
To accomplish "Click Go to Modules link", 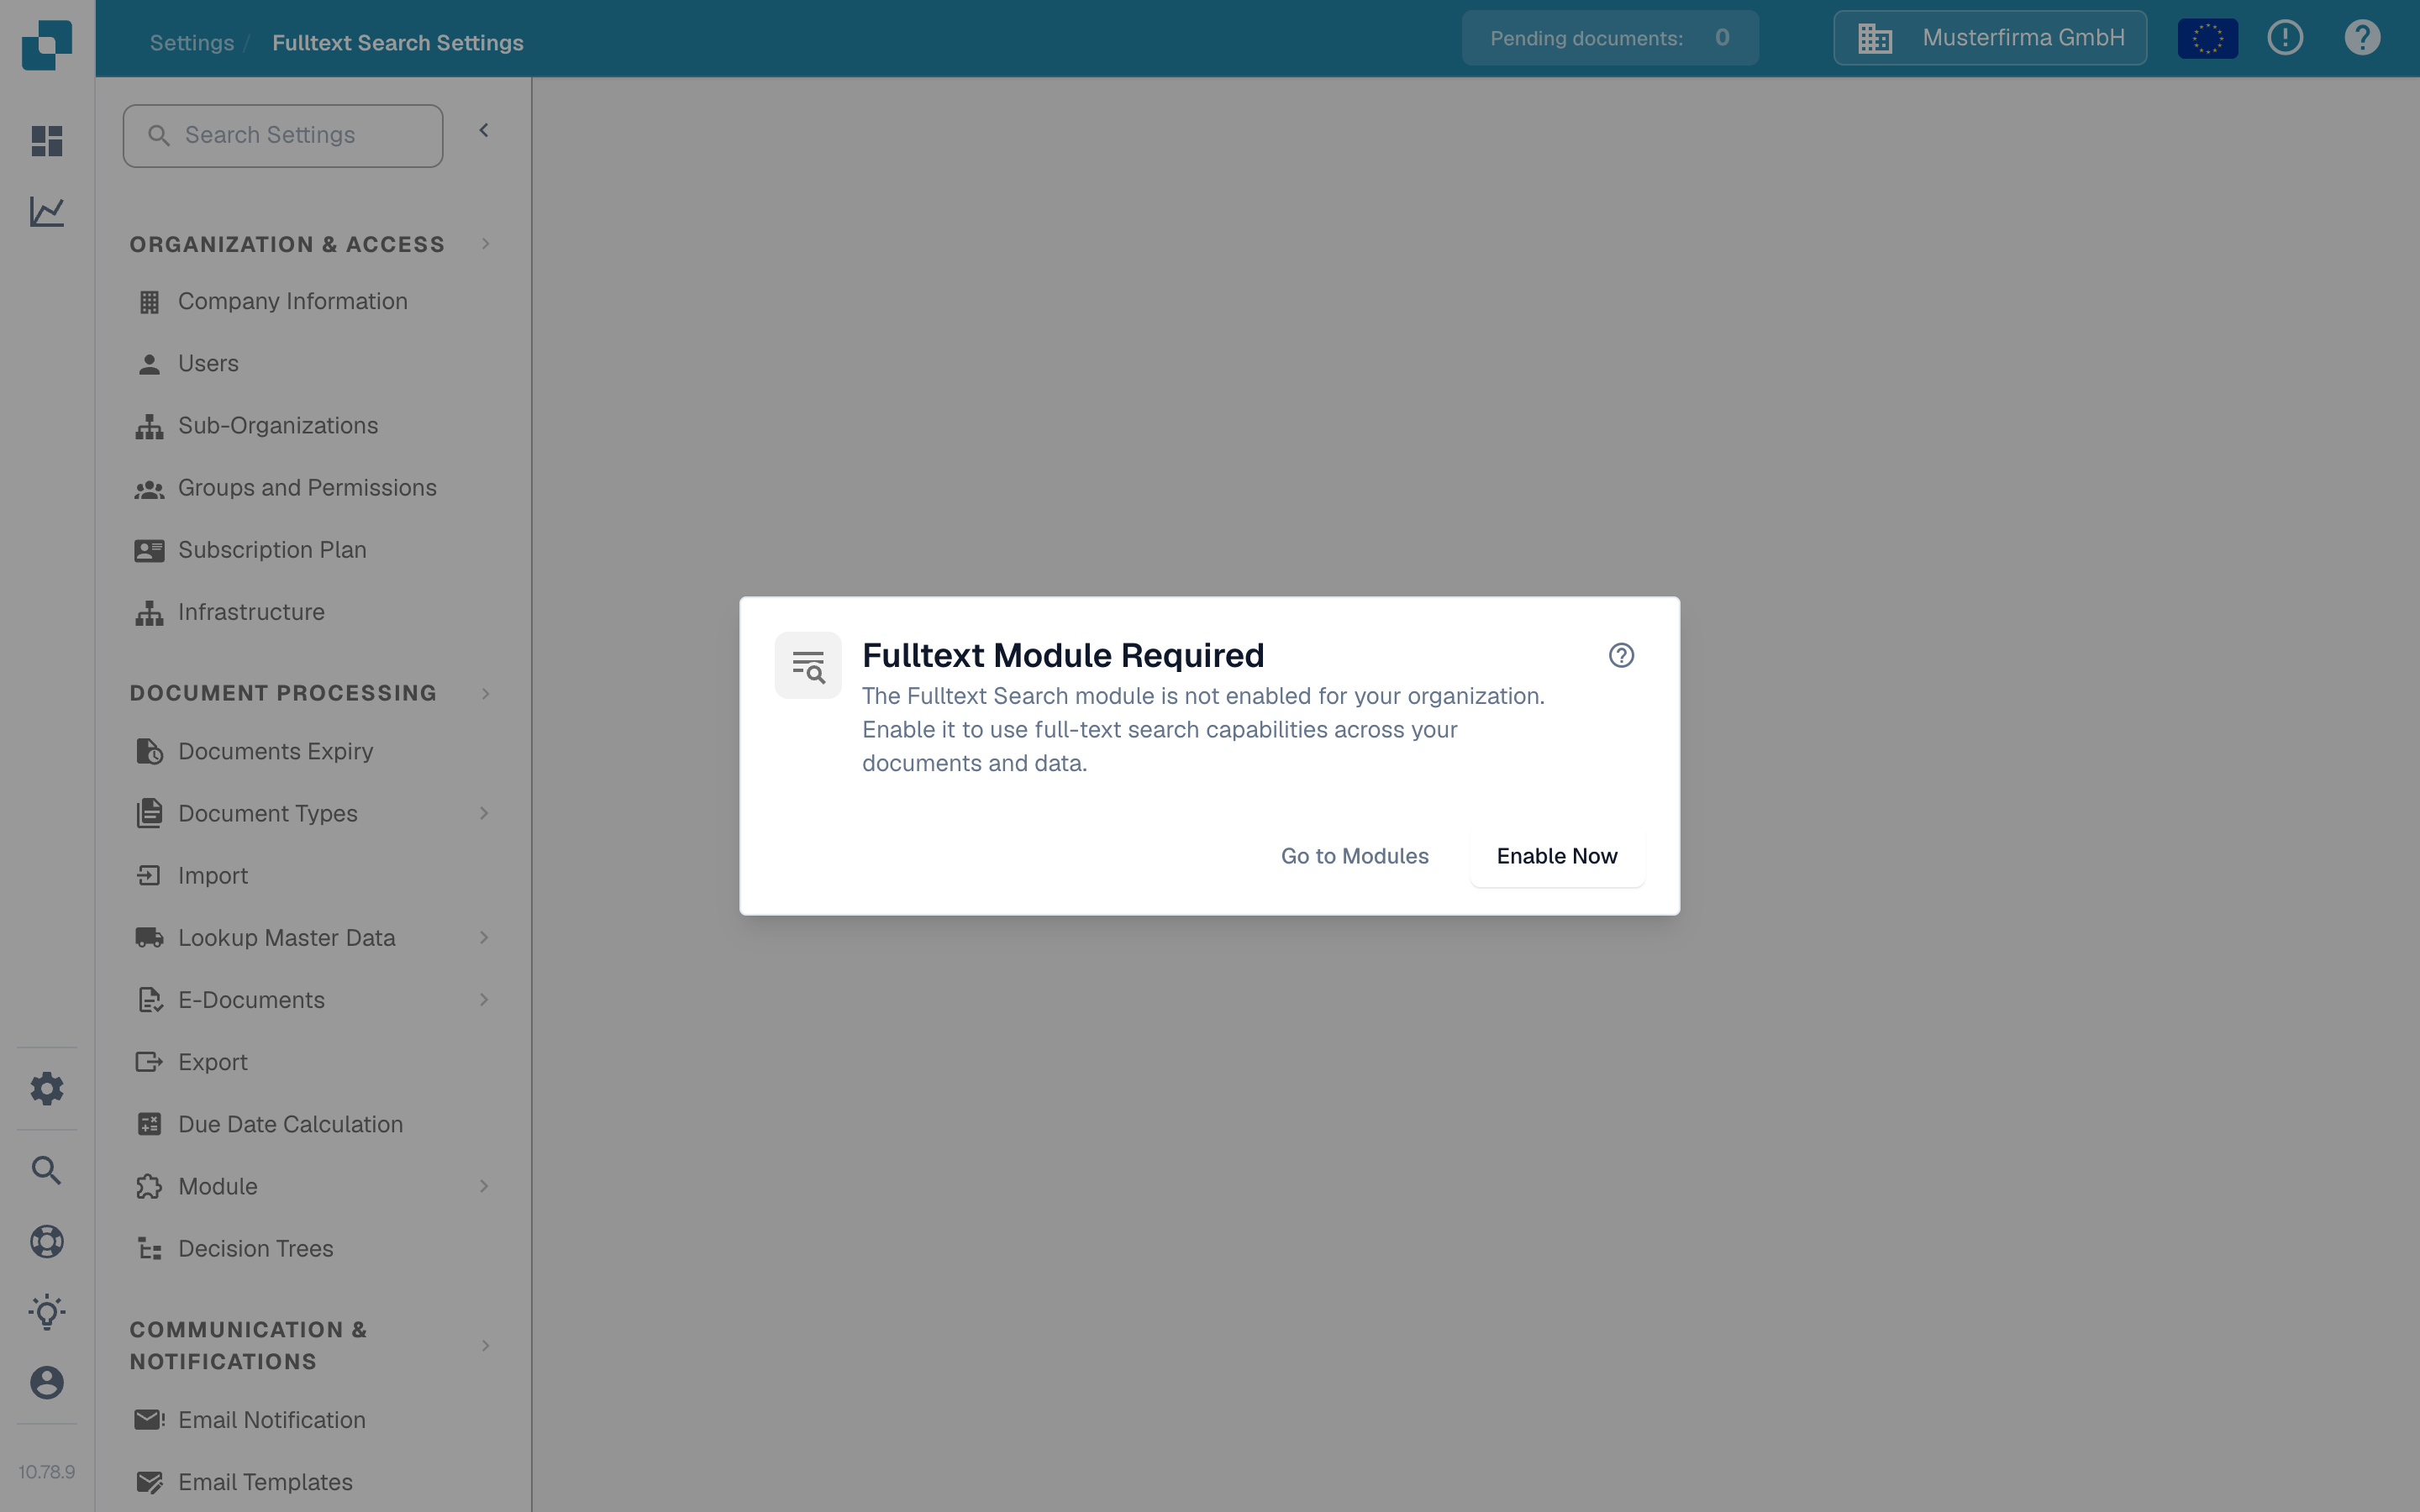I will [x=1354, y=856].
